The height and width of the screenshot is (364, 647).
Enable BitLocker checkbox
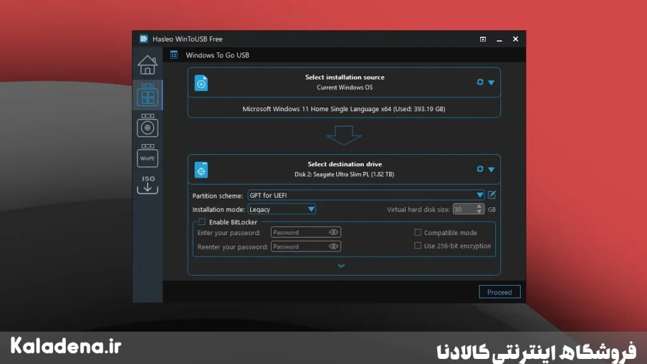(x=202, y=222)
